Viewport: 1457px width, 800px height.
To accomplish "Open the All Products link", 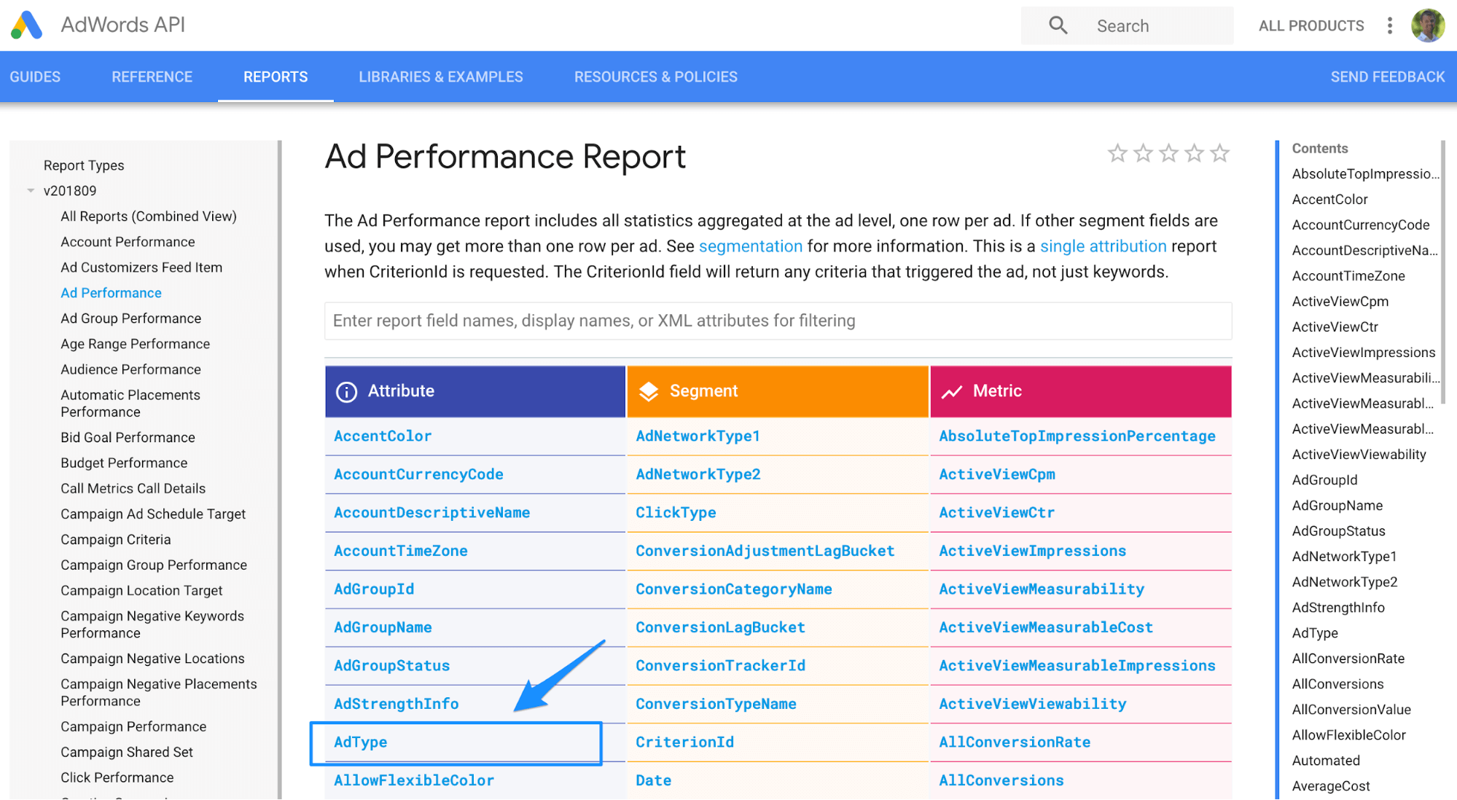I will pos(1311,26).
